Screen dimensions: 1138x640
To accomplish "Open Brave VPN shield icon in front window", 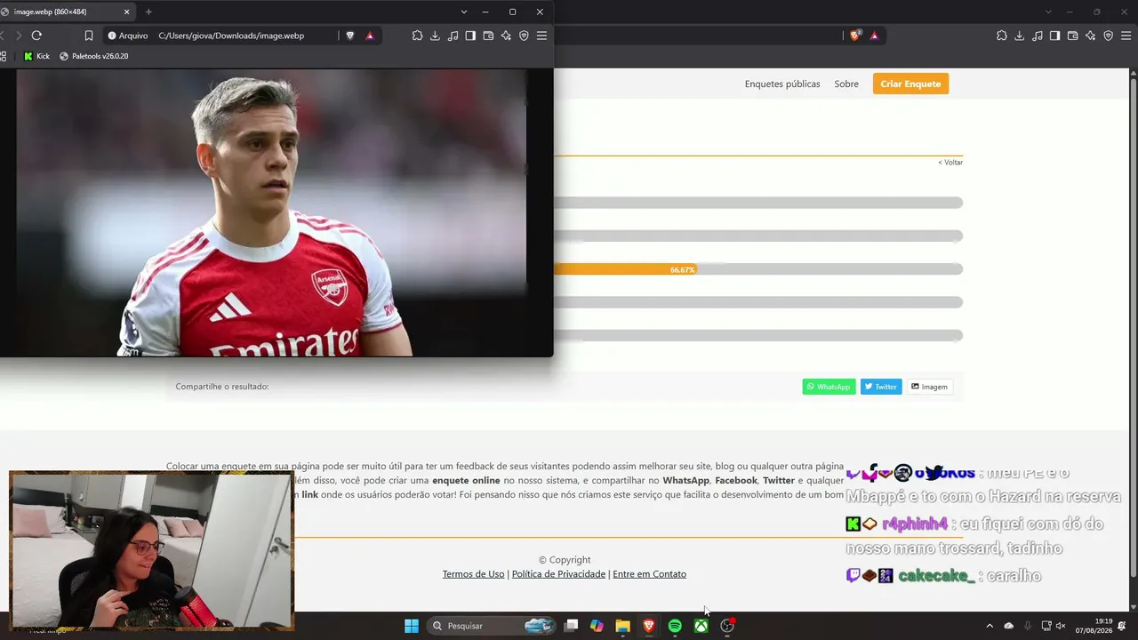I will [524, 36].
